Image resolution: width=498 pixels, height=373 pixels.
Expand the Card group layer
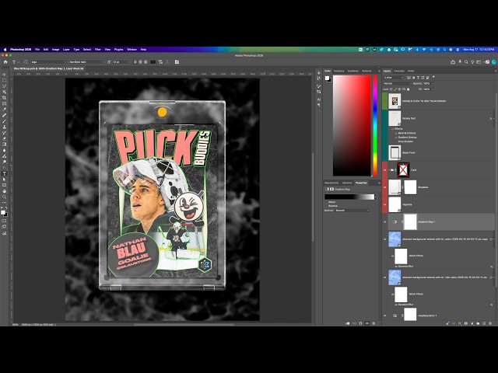click(x=389, y=170)
